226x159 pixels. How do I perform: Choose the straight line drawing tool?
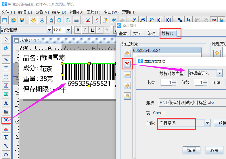tap(6, 60)
